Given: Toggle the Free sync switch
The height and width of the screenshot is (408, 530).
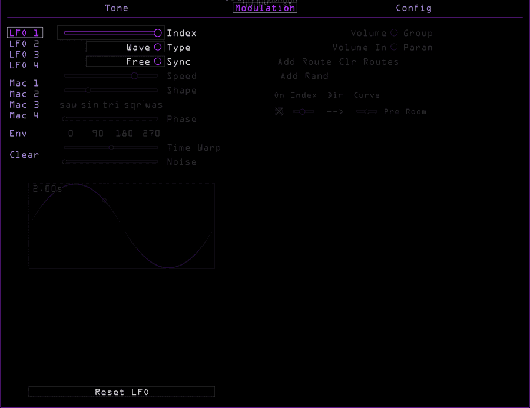Looking at the screenshot, I should (158, 61).
